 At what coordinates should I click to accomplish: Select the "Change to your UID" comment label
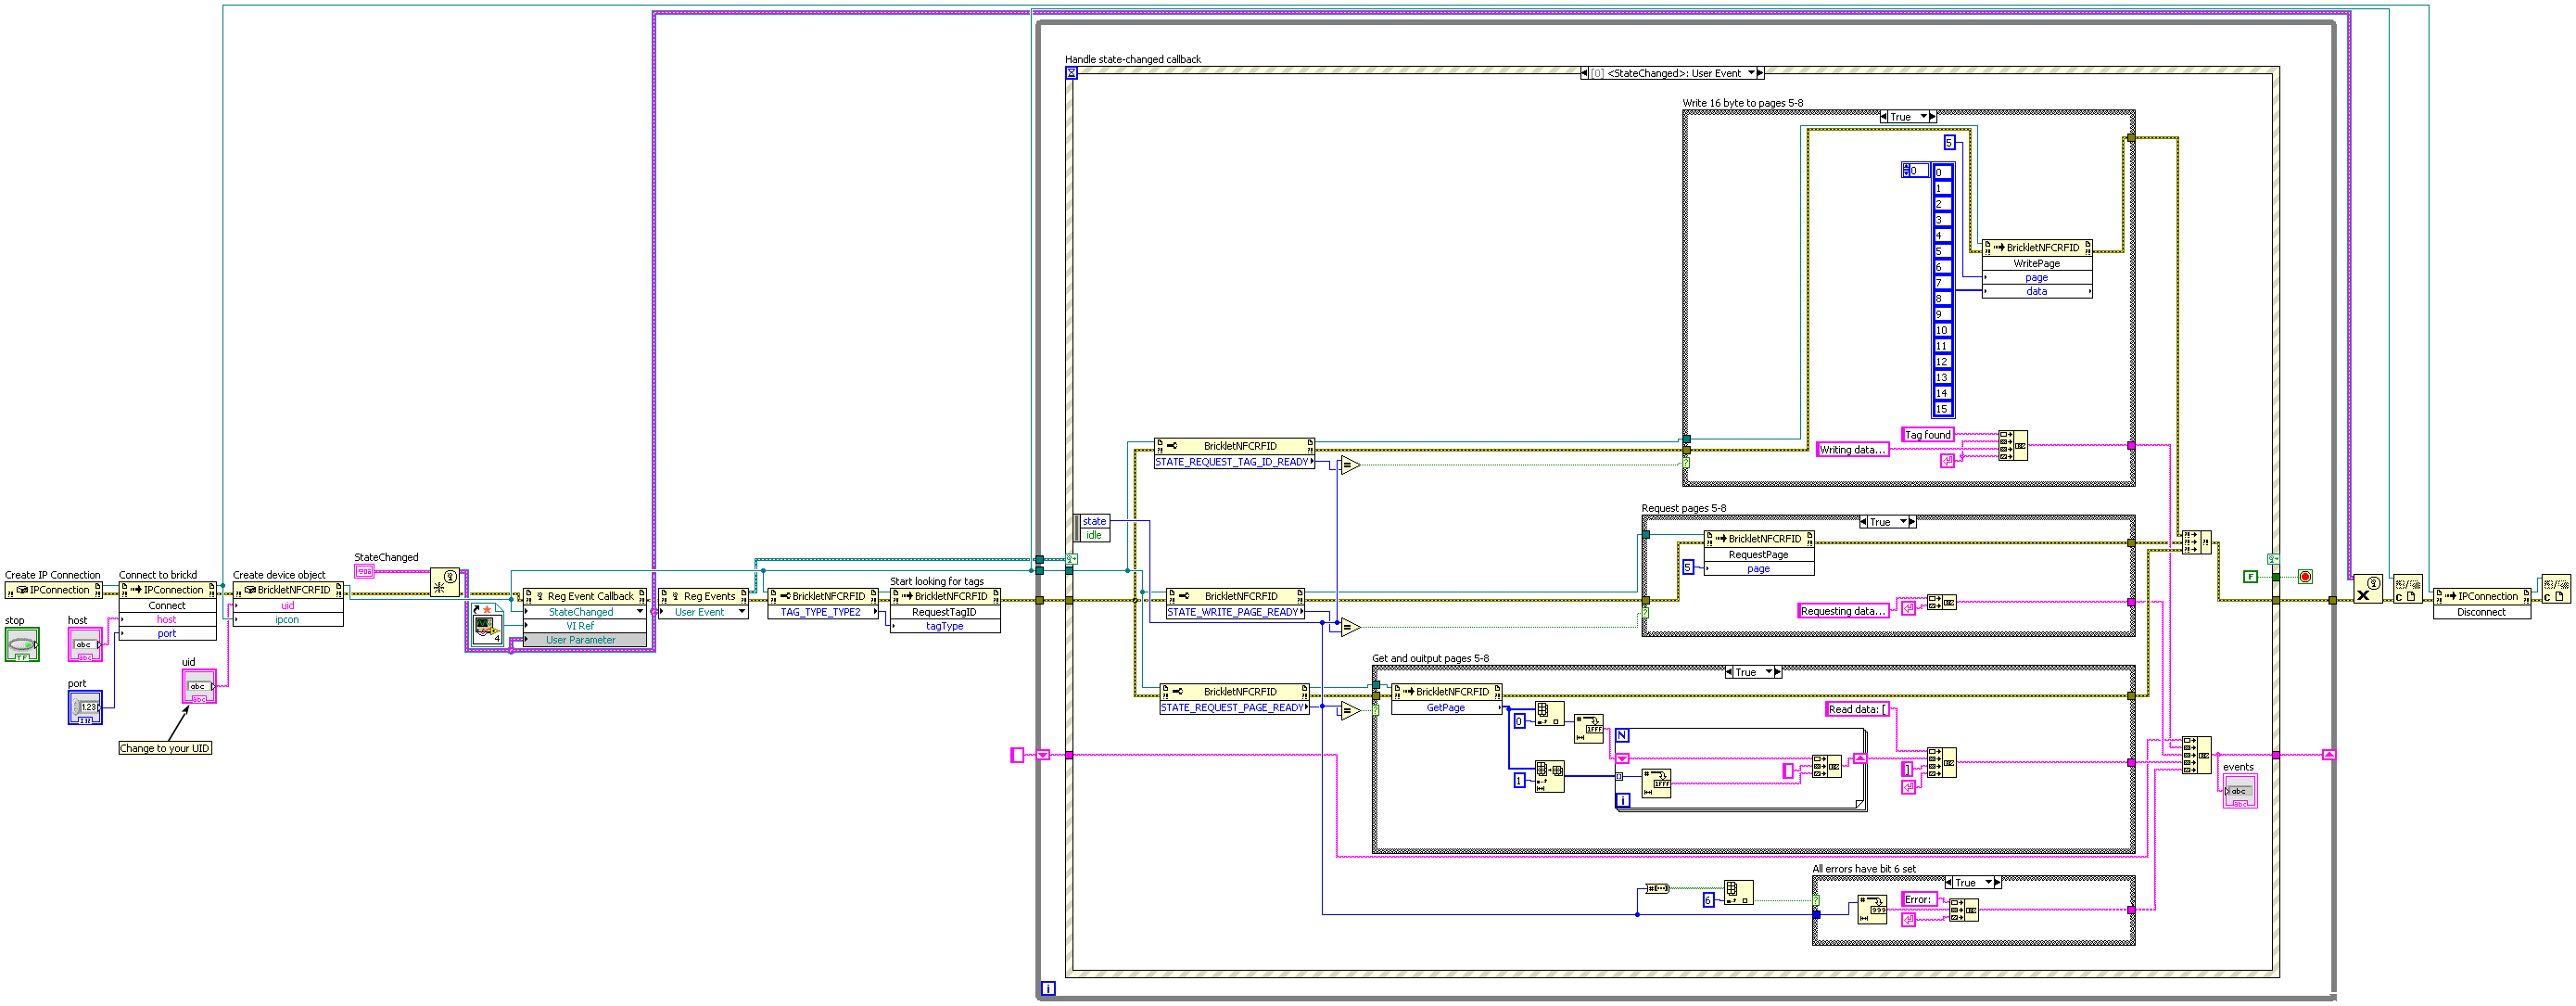tap(165, 748)
